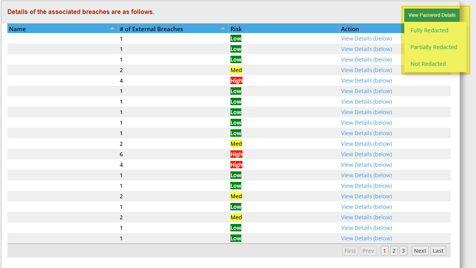Open the View Password Details dropdown button
The width and height of the screenshot is (476, 268).
coord(432,15)
